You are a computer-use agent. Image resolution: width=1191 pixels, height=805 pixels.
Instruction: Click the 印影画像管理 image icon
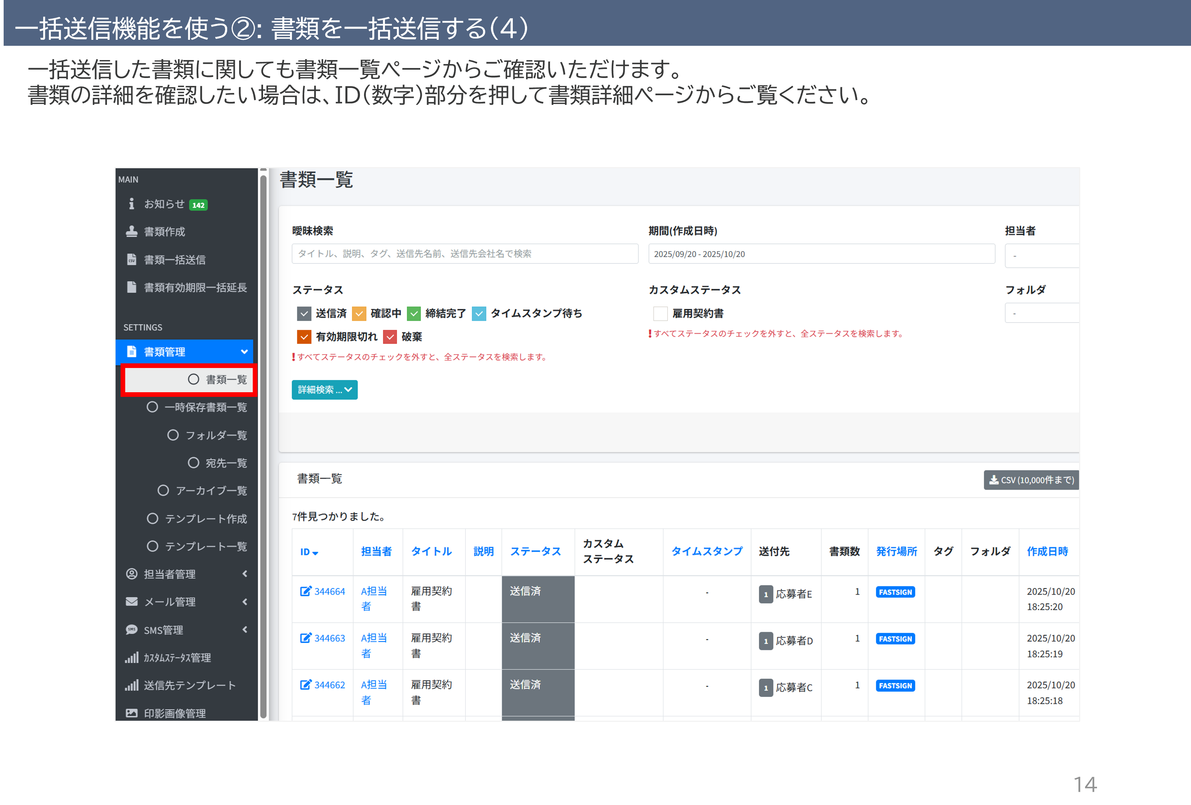132,713
